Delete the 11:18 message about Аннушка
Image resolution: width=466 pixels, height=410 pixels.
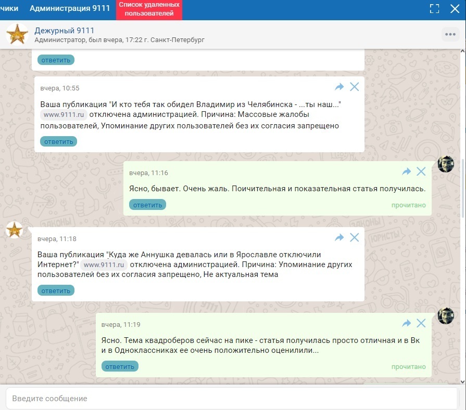pyautogui.click(x=355, y=237)
